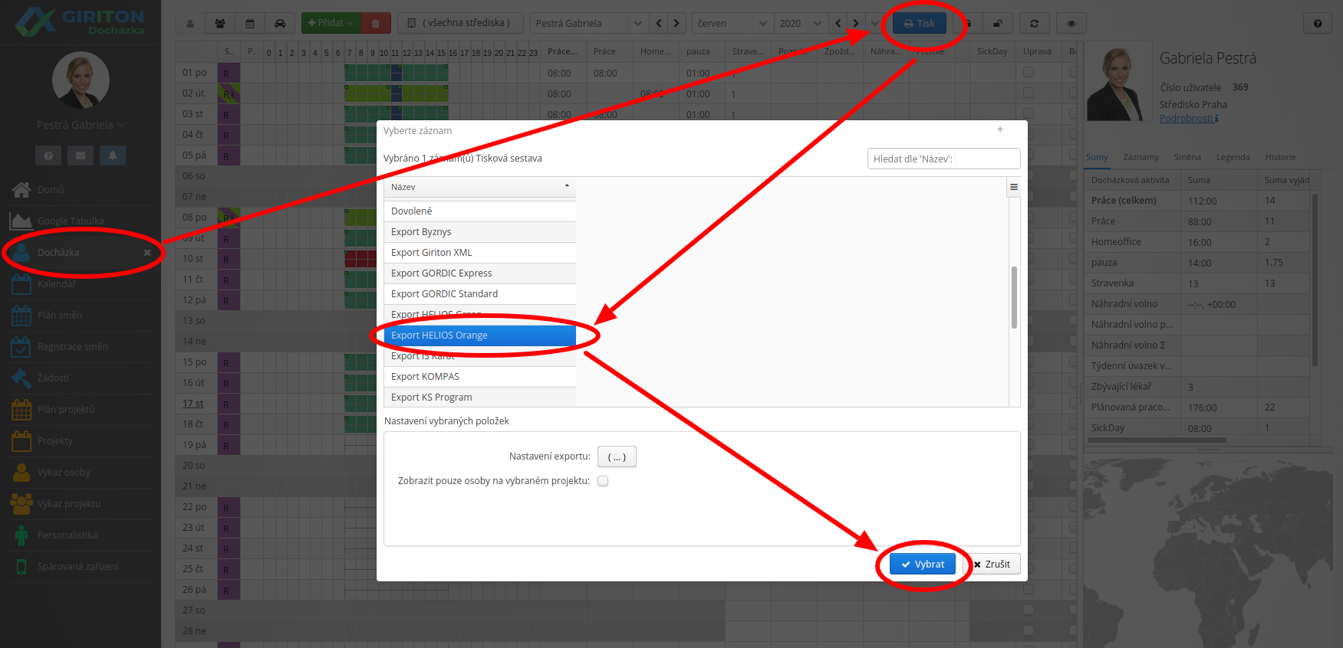Image resolution: width=1343 pixels, height=648 pixels.
Task: Open Personalistika in sidebar
Action: 81,535
